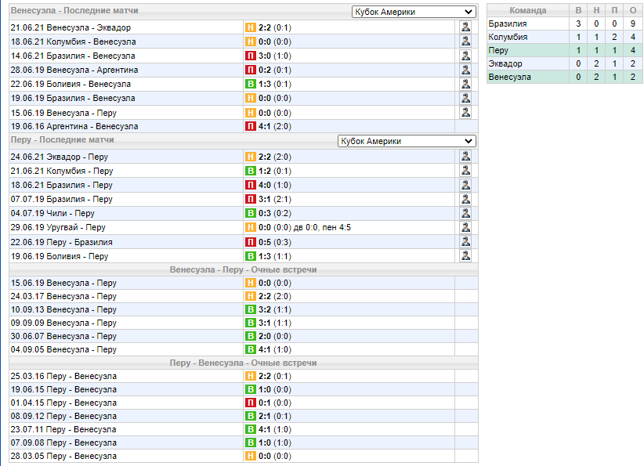Click the 4:0 (1:0) score for Бразилия - Перу
Viewport: 644px width, 466px height.
(275, 185)
